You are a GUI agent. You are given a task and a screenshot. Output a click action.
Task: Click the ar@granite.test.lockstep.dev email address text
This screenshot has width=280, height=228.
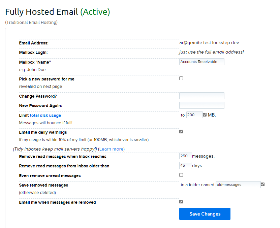(x=209, y=43)
